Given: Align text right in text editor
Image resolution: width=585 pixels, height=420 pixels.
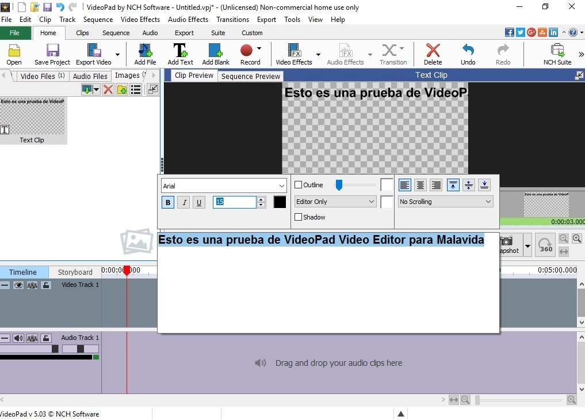Looking at the screenshot, I should [436, 184].
